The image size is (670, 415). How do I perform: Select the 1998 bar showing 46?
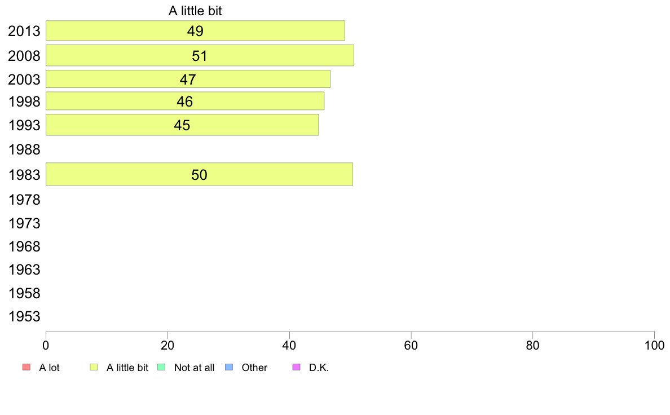point(185,101)
